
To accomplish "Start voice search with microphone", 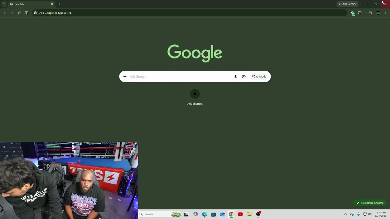I will pos(236,77).
